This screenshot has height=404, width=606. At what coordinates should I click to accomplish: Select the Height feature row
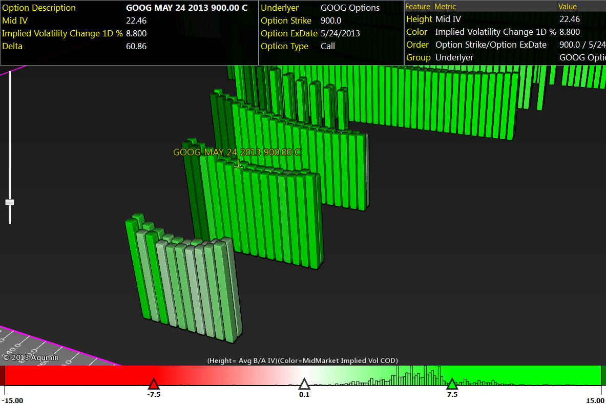(x=419, y=19)
